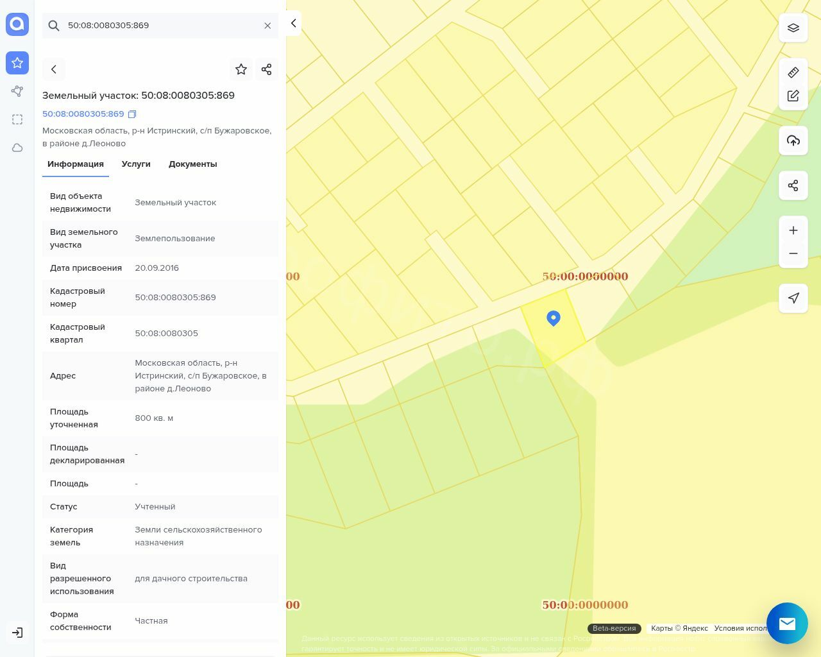Clear the search field text

point(267,26)
